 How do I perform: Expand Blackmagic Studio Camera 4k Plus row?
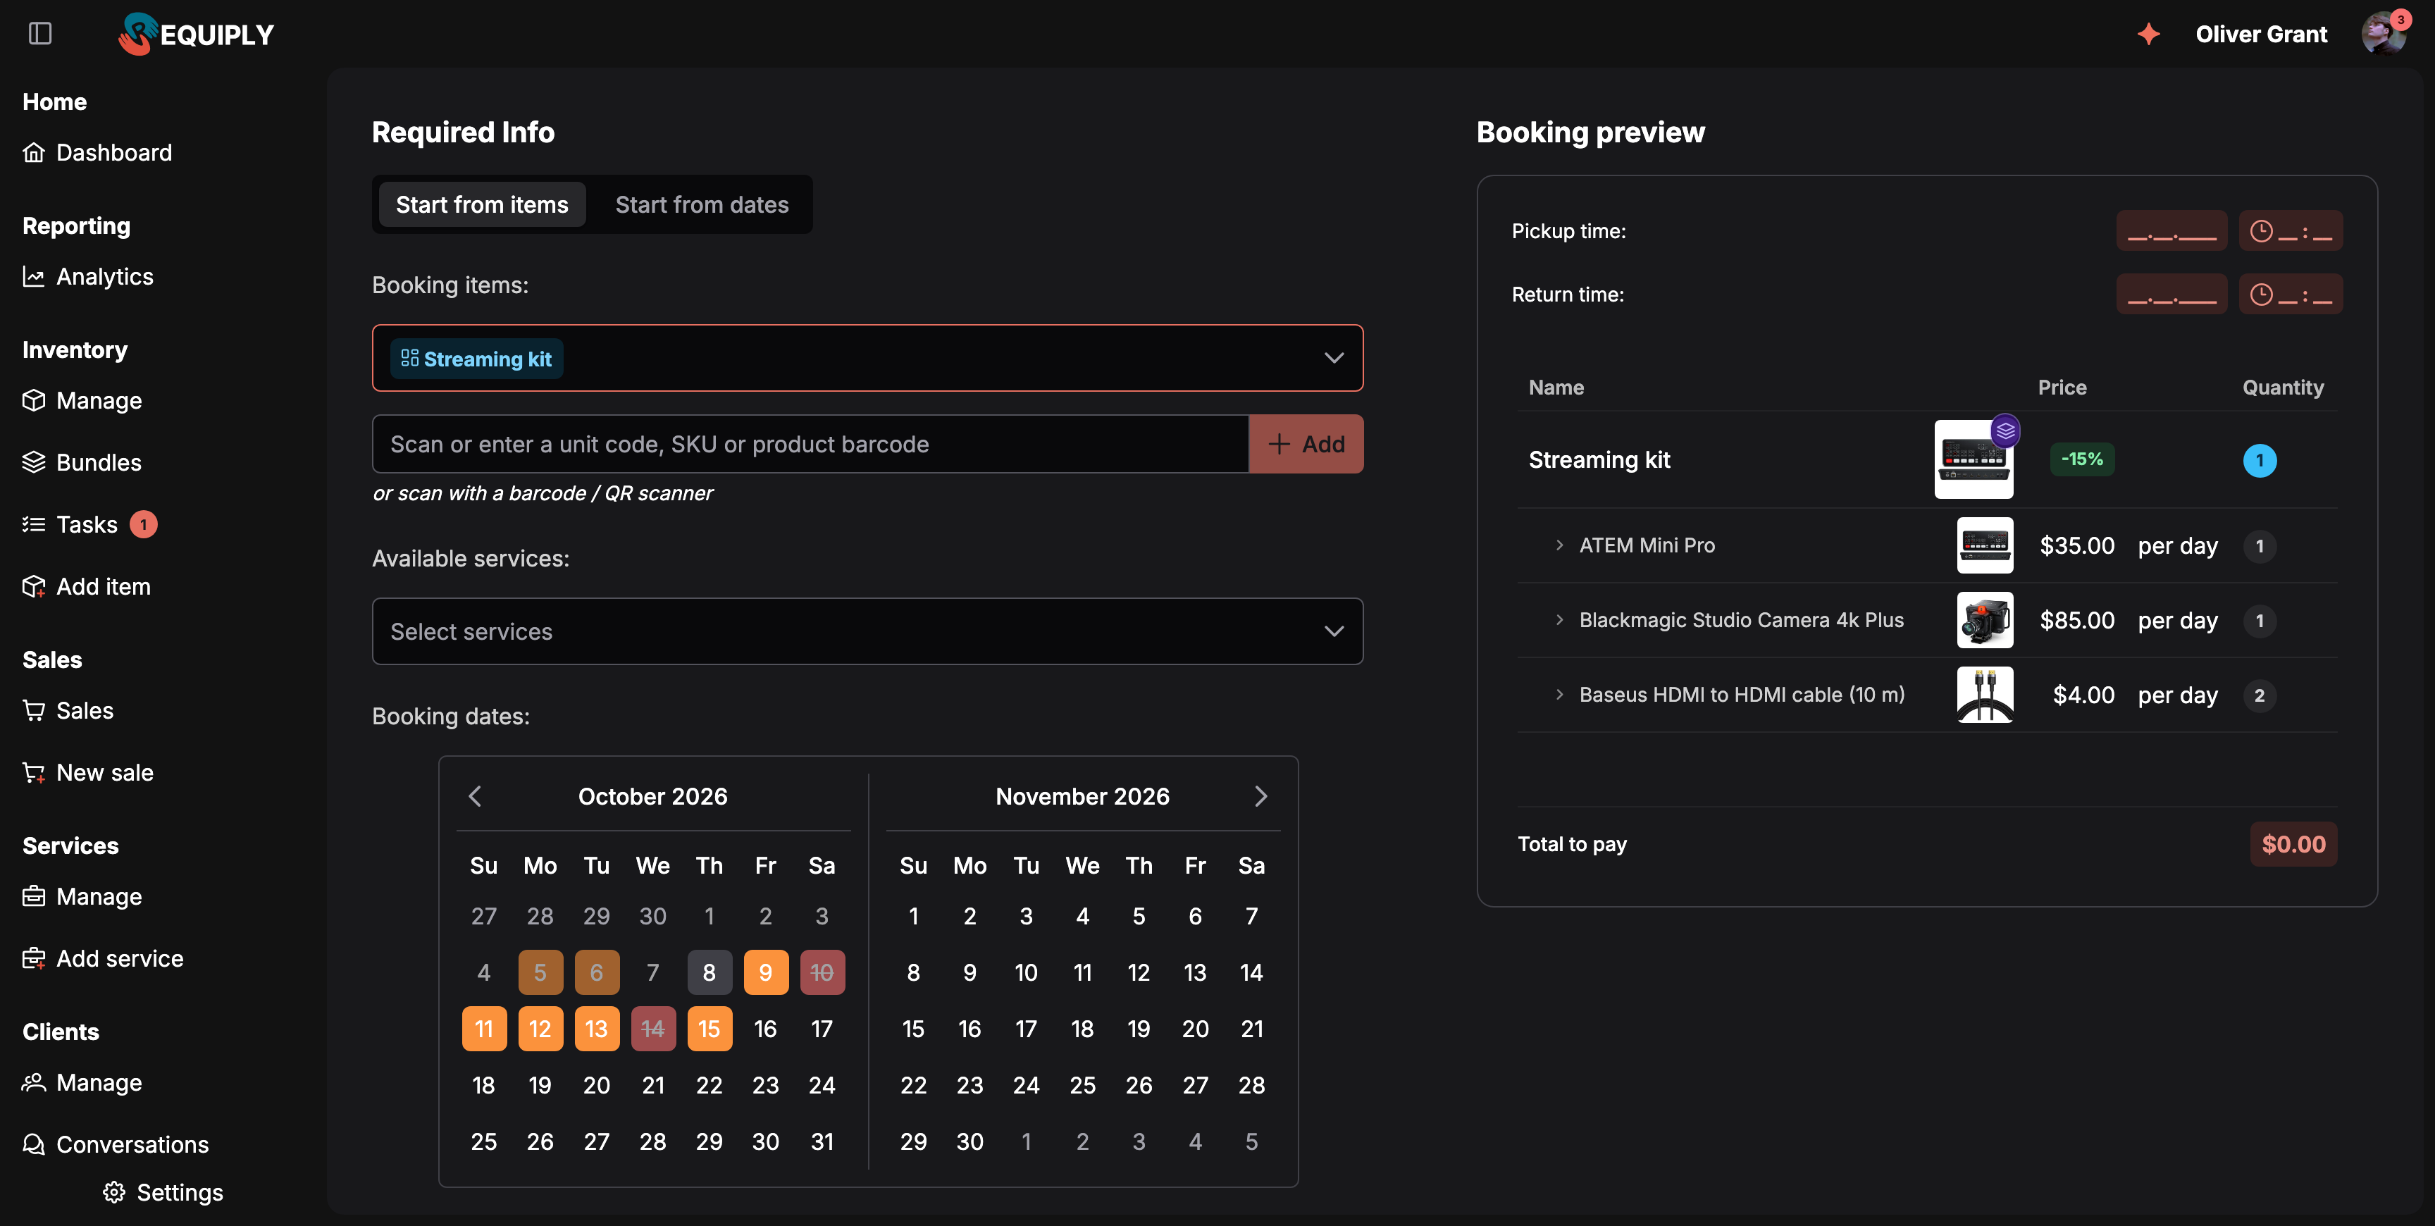click(x=1560, y=620)
